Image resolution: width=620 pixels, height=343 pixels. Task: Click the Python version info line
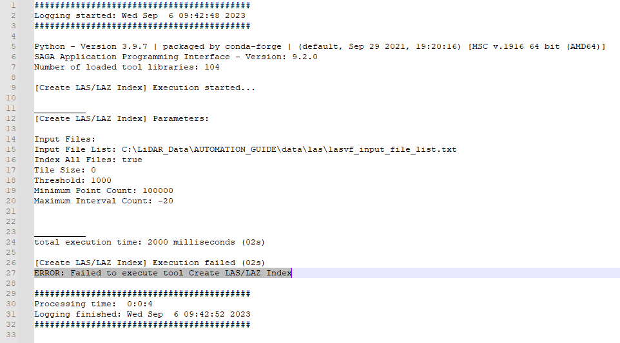coord(320,46)
